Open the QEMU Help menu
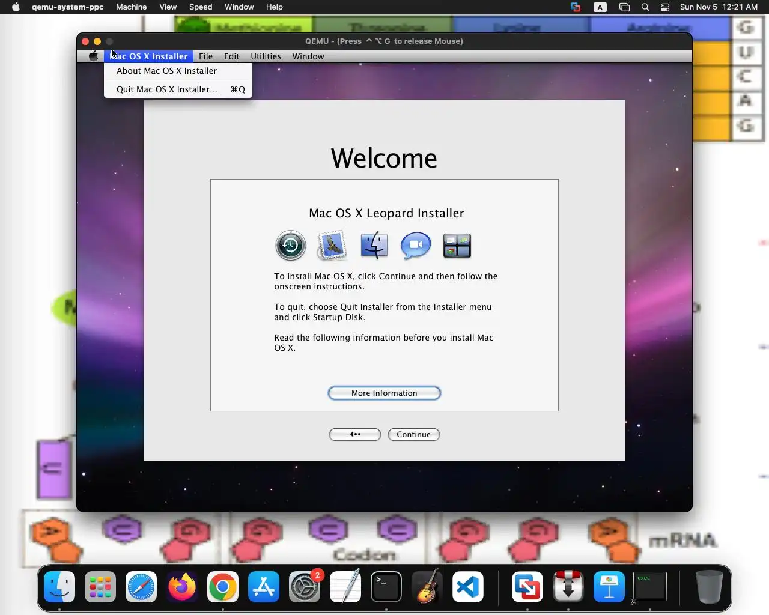The height and width of the screenshot is (615, 769). tap(274, 7)
